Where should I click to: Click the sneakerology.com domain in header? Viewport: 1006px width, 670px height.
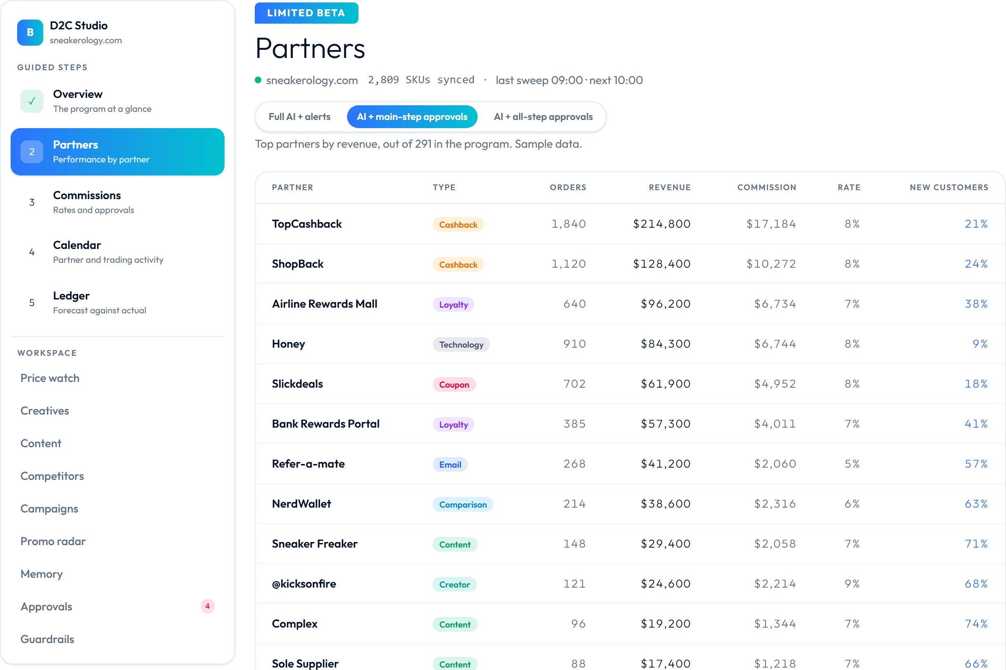[312, 80]
